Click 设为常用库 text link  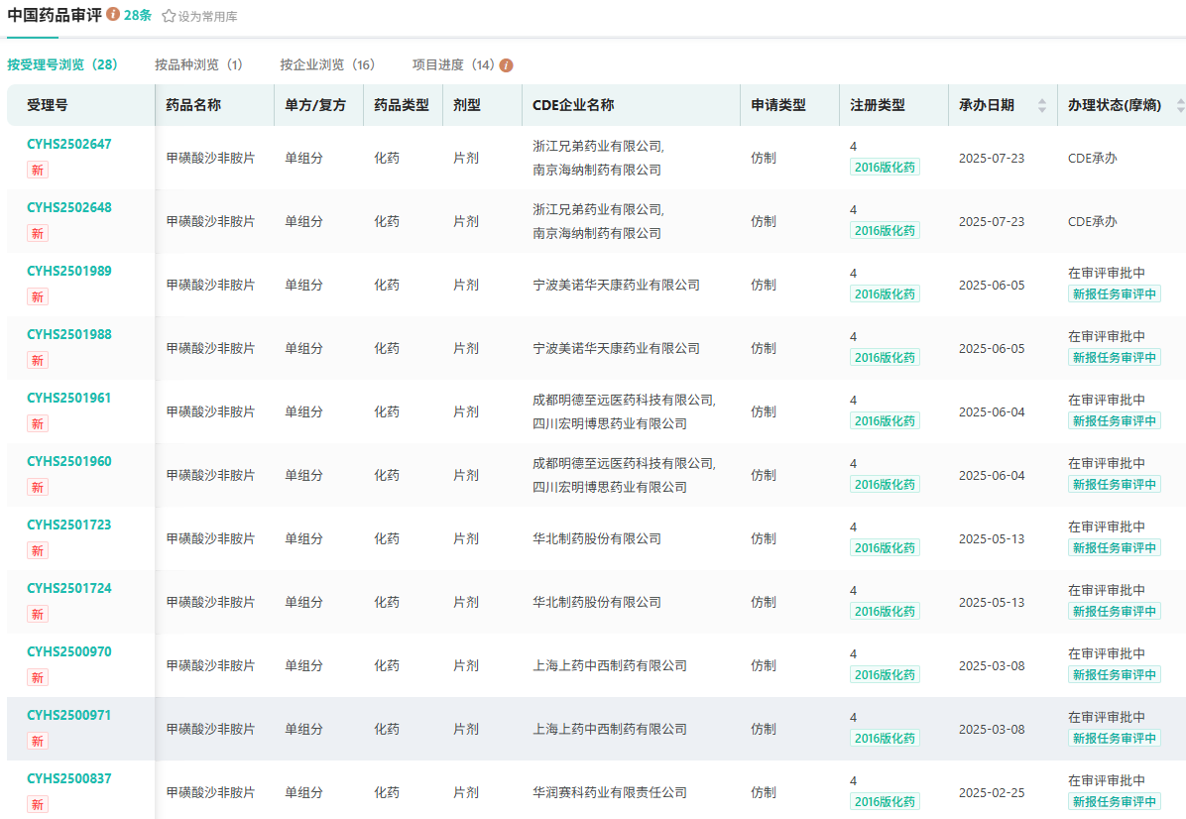[207, 17]
